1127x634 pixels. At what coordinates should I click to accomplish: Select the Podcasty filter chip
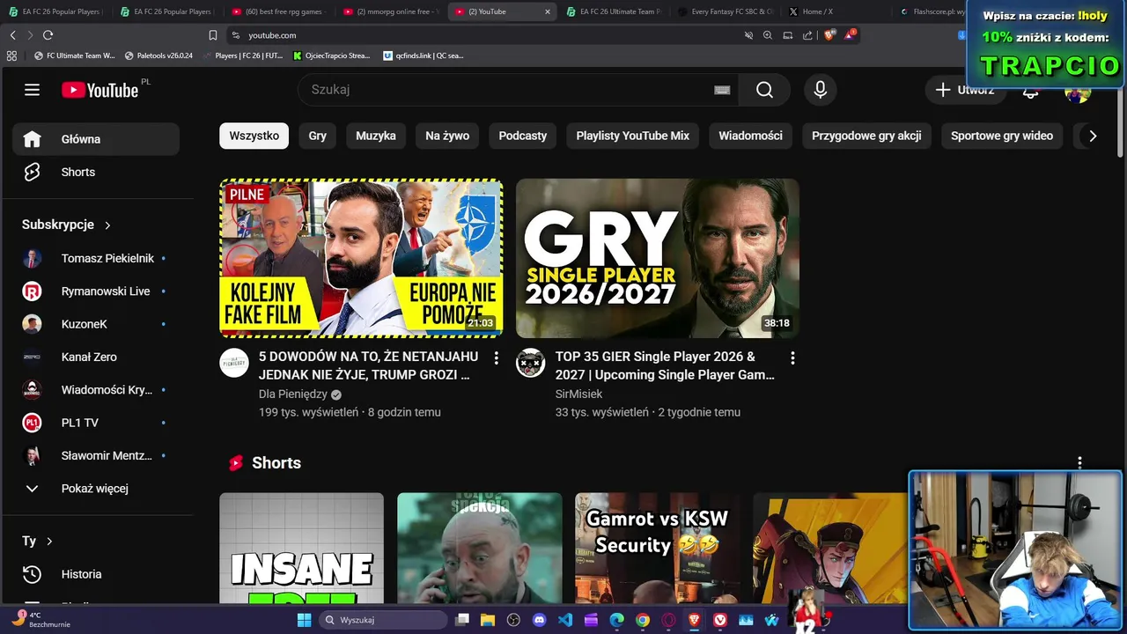[x=523, y=136]
